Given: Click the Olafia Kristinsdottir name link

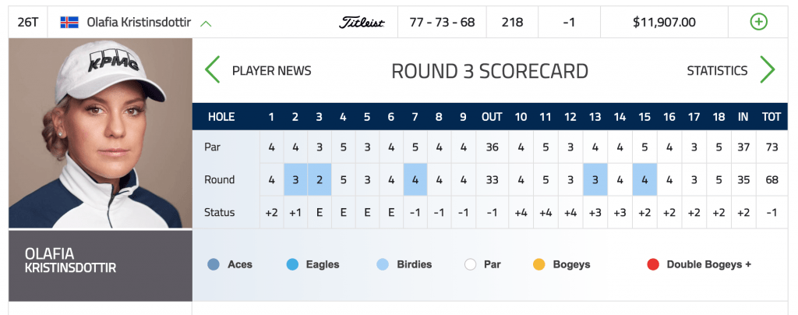Looking at the screenshot, I should pos(139,23).
